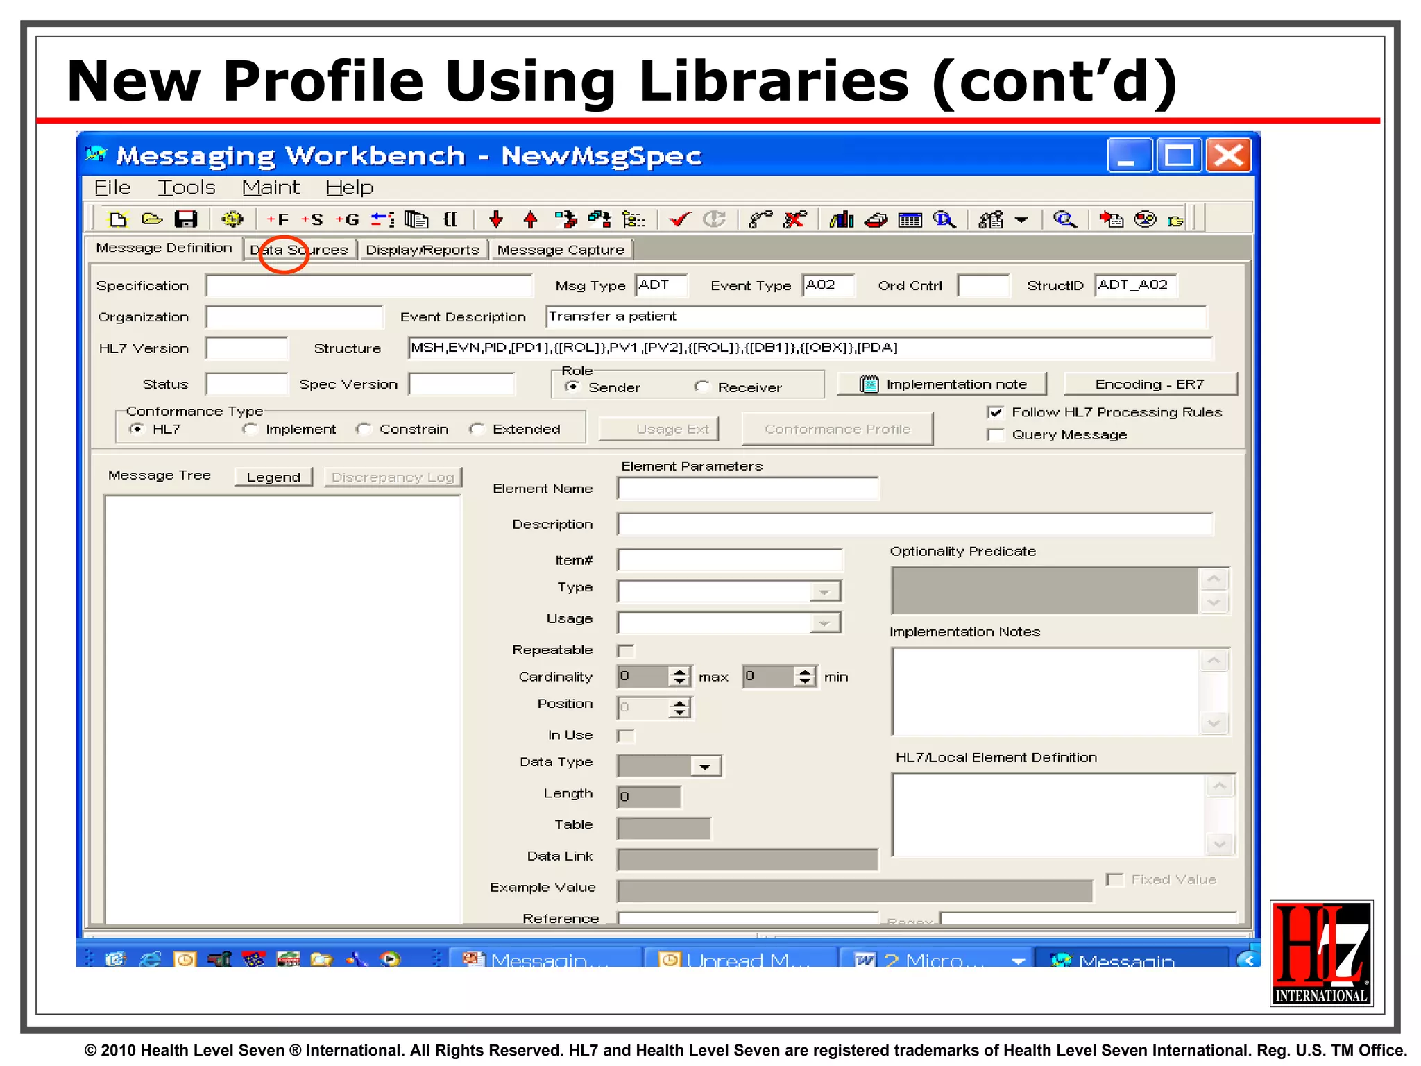Click the face mask toolbar icon

coord(1146,220)
